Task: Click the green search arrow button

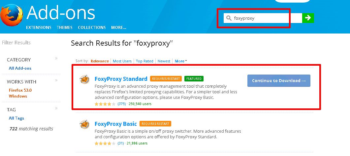Action: coord(308,18)
